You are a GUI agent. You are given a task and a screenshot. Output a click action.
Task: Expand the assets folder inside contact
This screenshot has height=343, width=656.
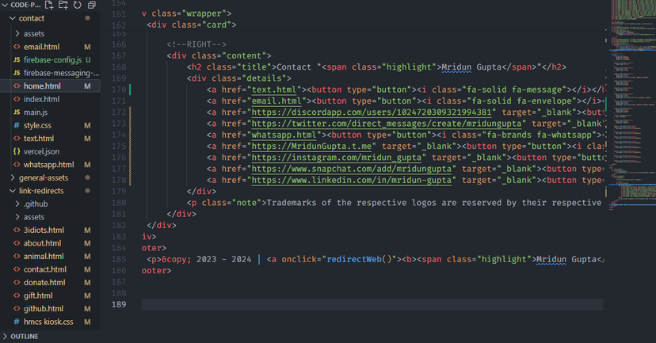click(17, 33)
